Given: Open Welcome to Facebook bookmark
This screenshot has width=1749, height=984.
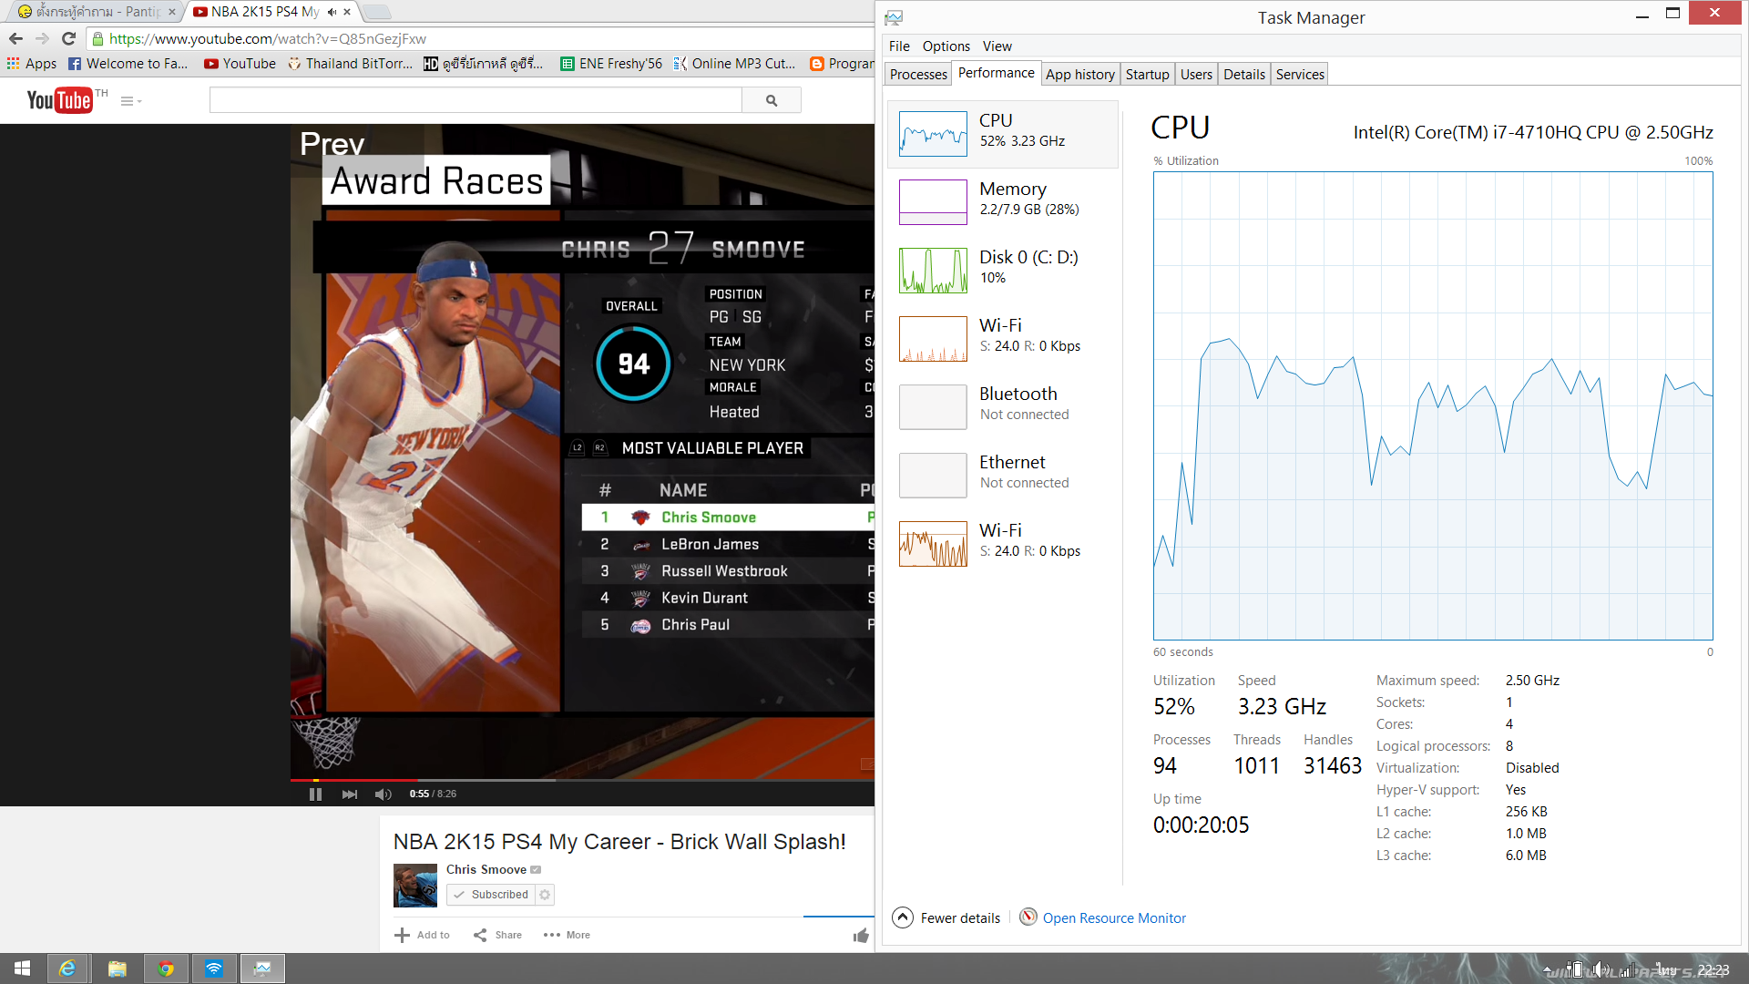Looking at the screenshot, I should [x=128, y=63].
